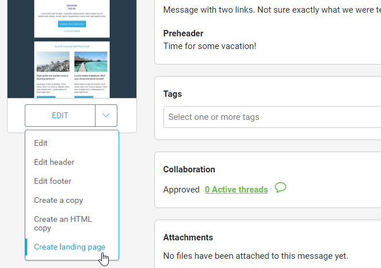Image resolution: width=381 pixels, height=268 pixels.
Task: Pick "Edit footer" in the menu
Action: click(x=52, y=181)
